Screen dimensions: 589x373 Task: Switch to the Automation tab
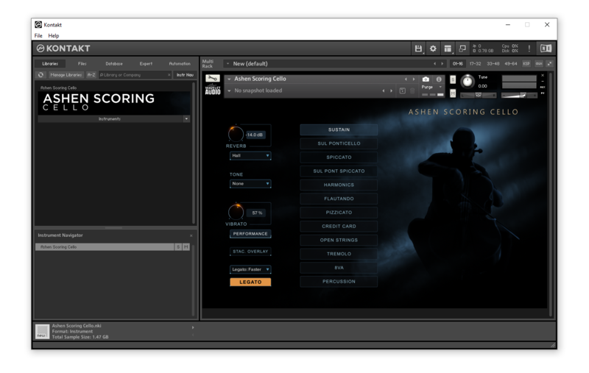180,64
